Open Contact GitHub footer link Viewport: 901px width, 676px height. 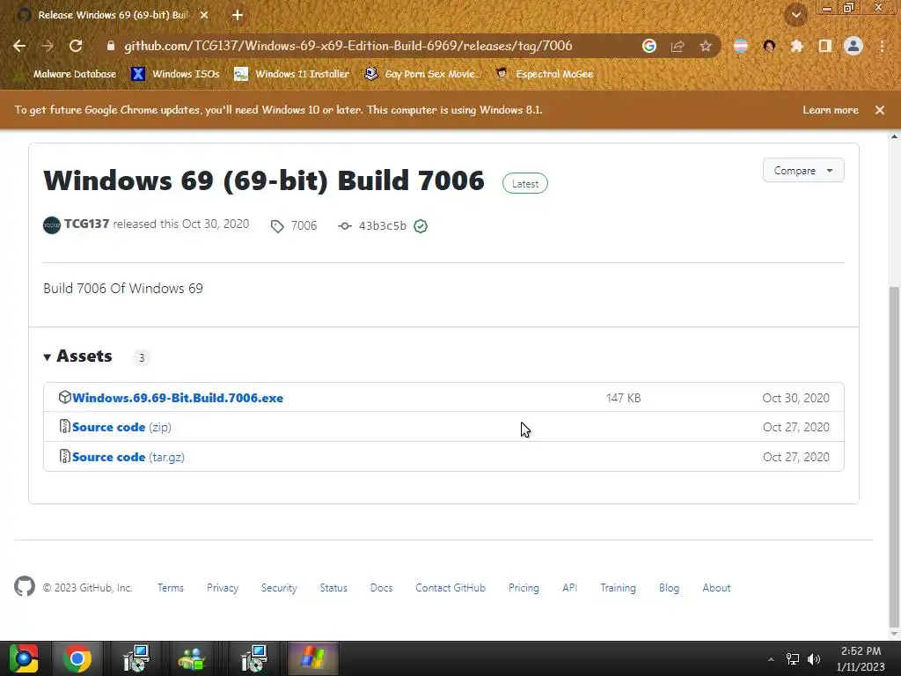(450, 588)
